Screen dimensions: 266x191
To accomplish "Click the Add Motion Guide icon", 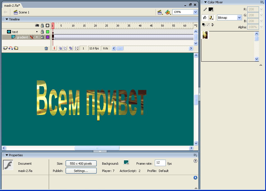I will coord(11,48).
